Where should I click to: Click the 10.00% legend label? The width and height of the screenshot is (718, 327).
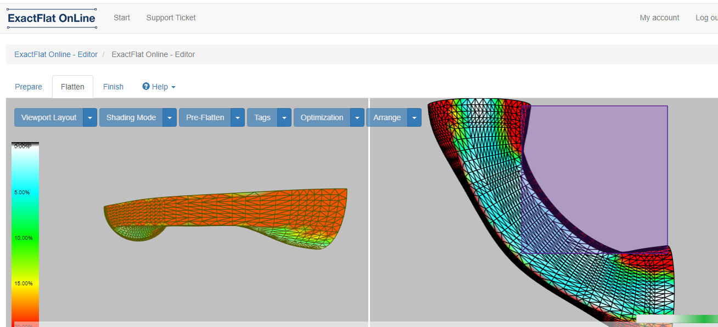point(24,238)
